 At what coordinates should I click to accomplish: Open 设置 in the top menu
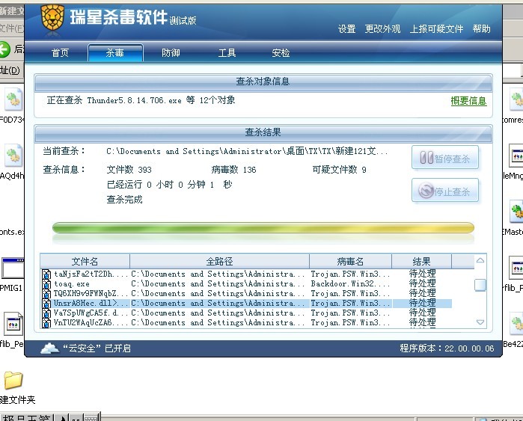pyautogui.click(x=347, y=29)
